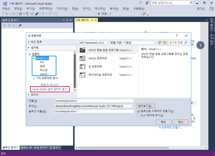This screenshot has height=156, width=215.
Task: Click the notifications flag icon in title bar
Action: (x=141, y=3)
